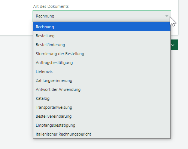Screen dimensions: 188x149
Task: Select Zahlungserinnerung document type
Action: (102, 80)
